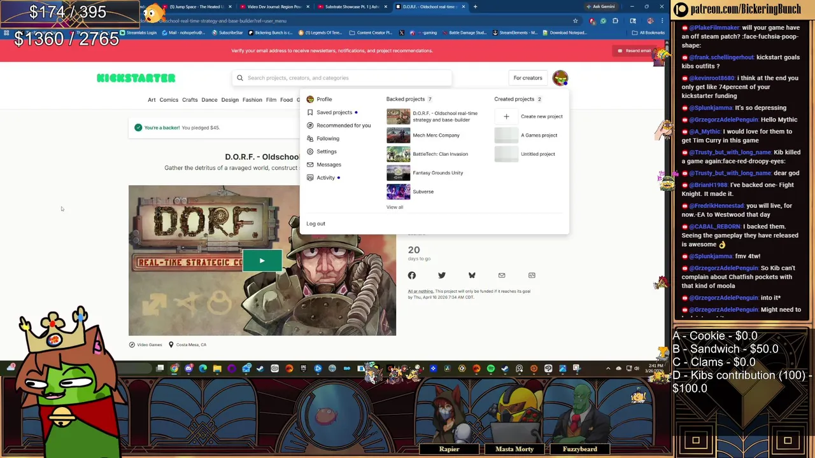The height and width of the screenshot is (458, 815).
Task: Open Following from account menu
Action: (328, 138)
